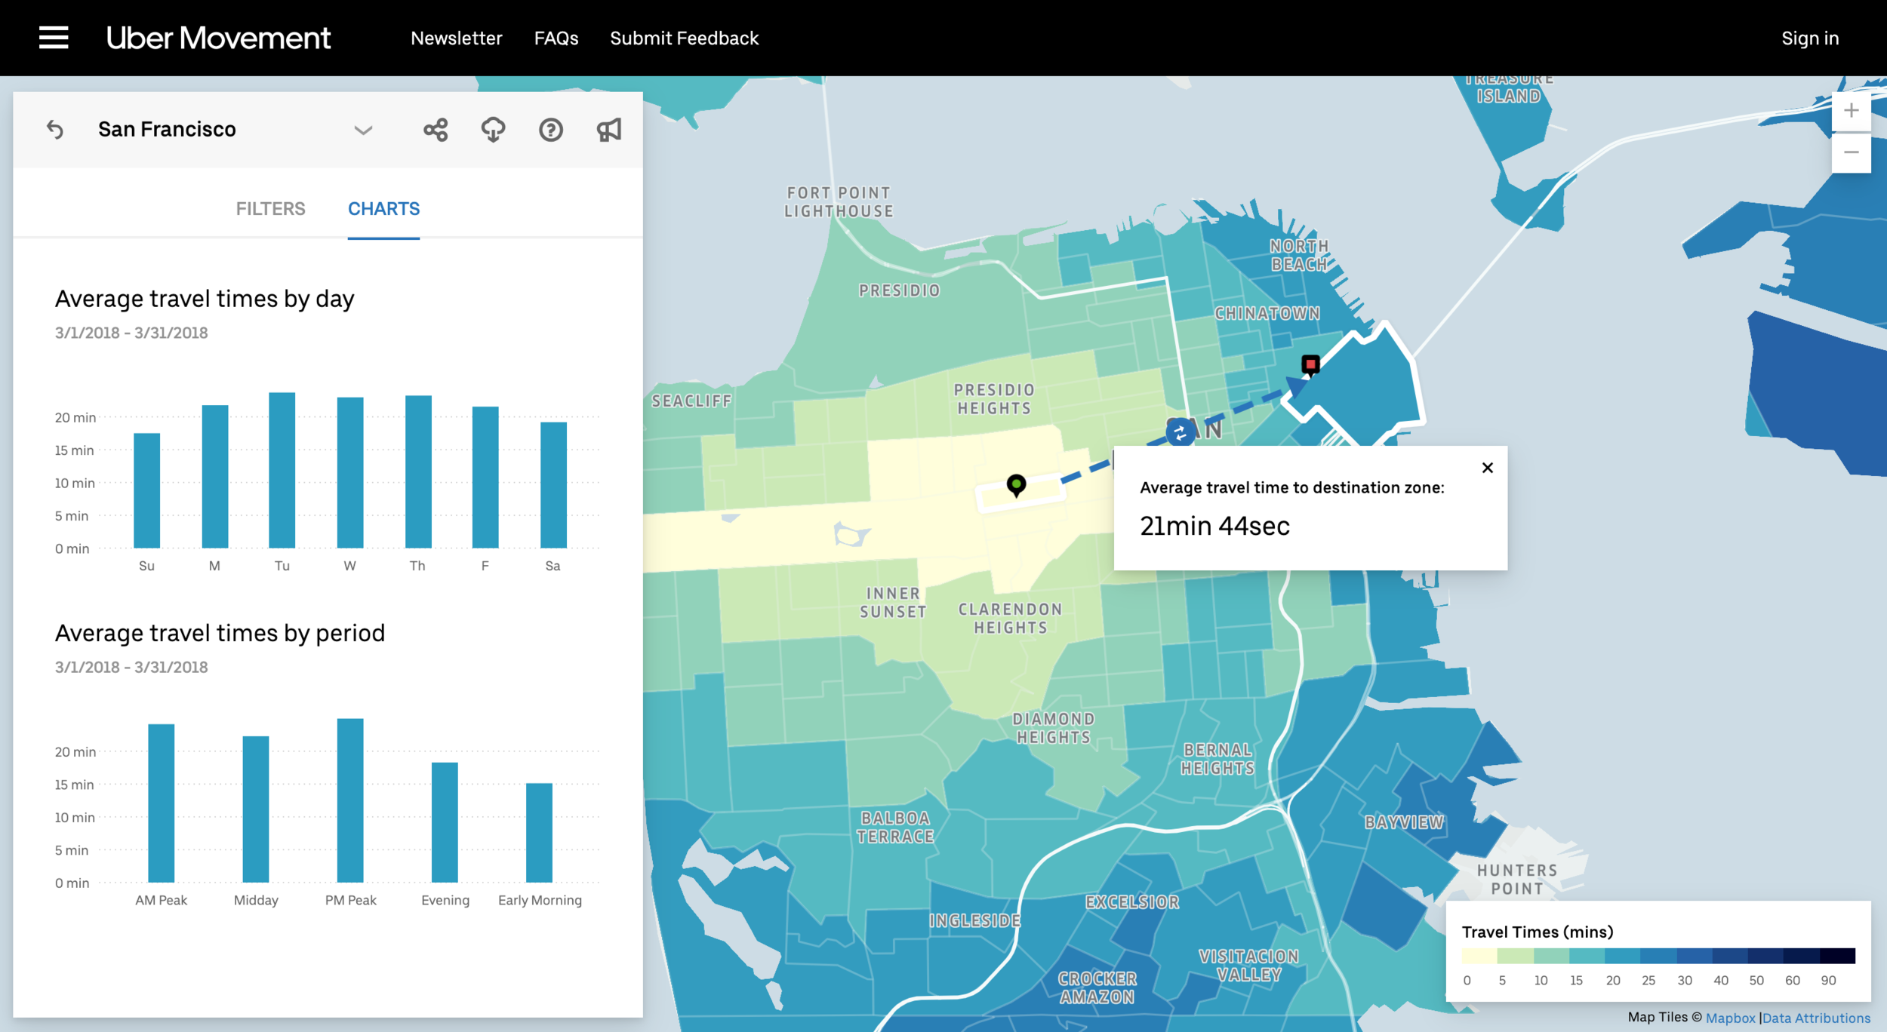The image size is (1887, 1032).
Task: Click Submit Feedback in header
Action: (x=684, y=38)
